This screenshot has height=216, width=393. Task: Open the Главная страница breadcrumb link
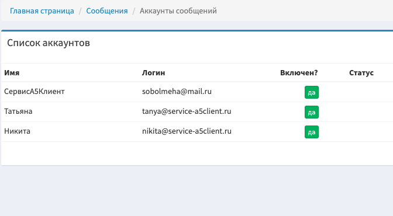coord(42,11)
